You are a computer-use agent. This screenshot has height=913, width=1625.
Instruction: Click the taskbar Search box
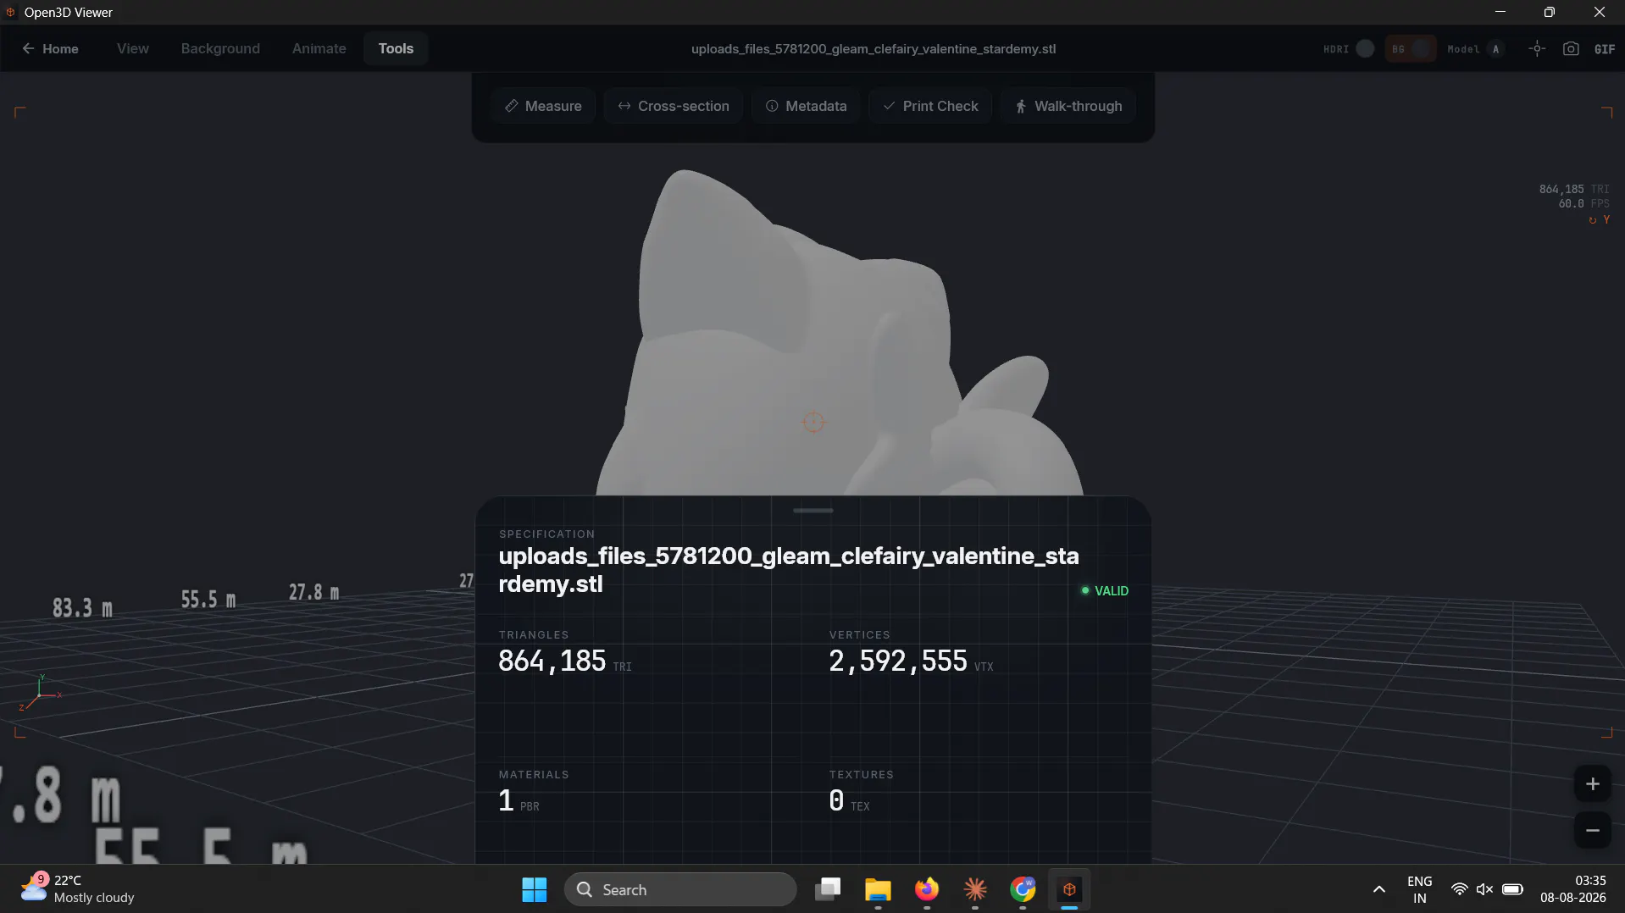coord(680,889)
